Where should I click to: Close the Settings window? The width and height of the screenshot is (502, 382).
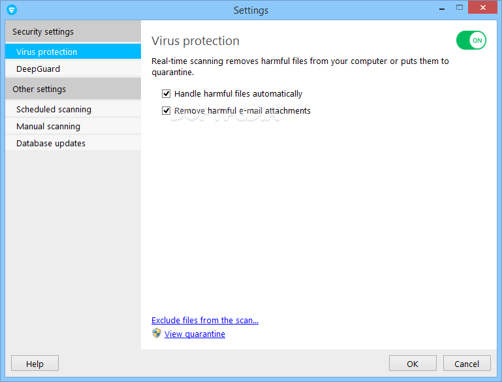pyautogui.click(x=483, y=7)
